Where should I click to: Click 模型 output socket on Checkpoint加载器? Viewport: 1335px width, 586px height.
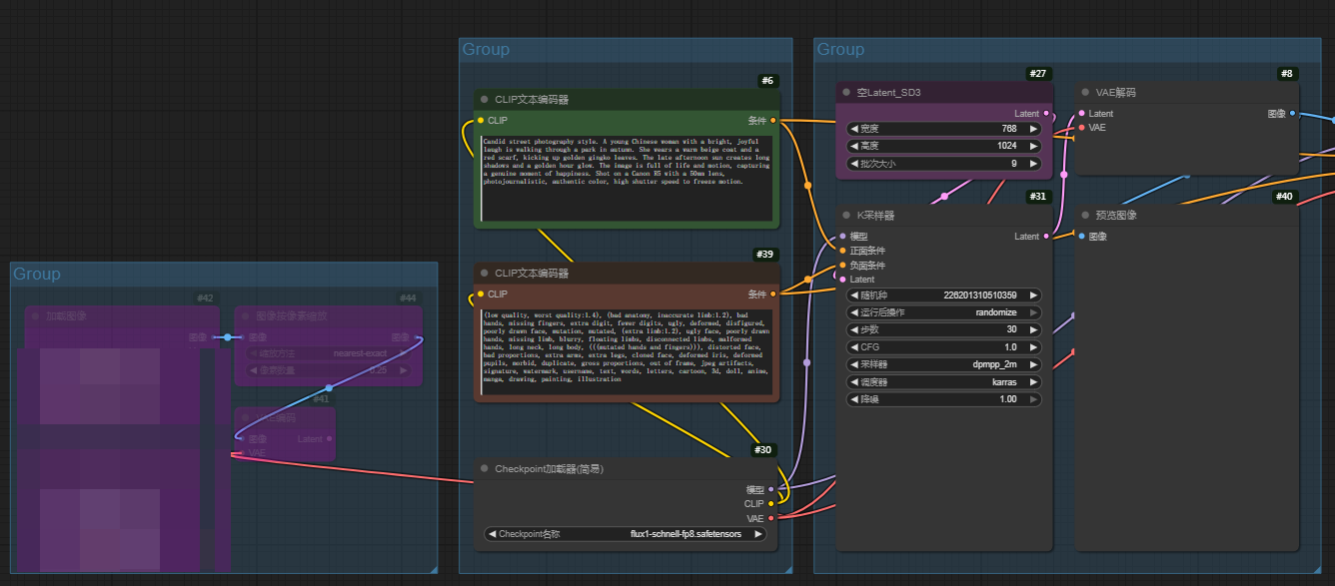coord(770,489)
